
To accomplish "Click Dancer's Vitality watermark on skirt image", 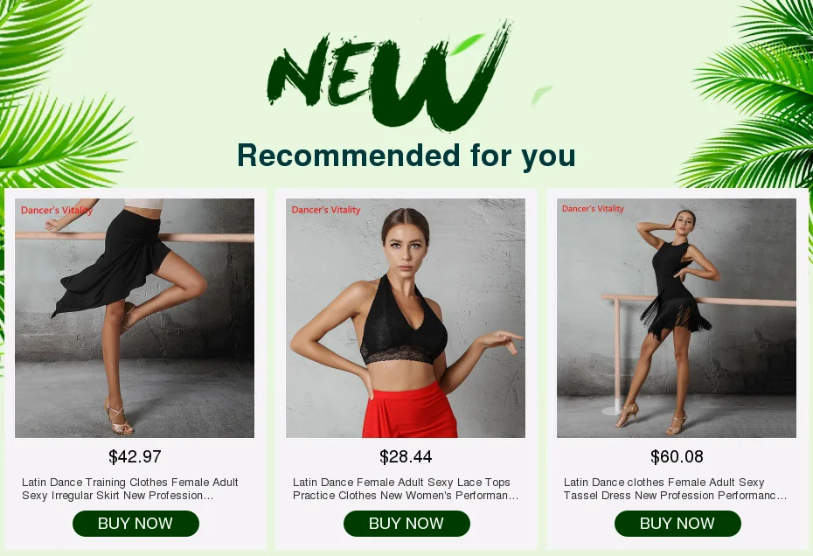I will click(x=57, y=210).
